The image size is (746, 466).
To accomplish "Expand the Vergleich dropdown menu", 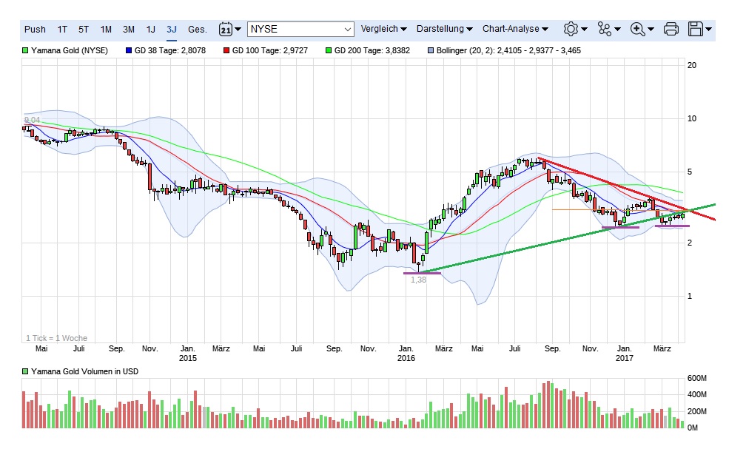I will [383, 30].
